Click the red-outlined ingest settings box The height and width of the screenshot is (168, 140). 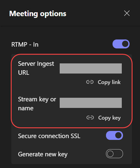(72, 91)
